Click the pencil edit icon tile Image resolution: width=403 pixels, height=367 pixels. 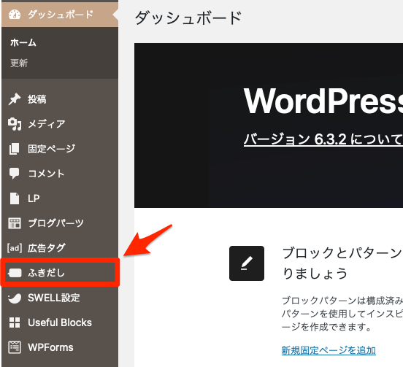247,263
